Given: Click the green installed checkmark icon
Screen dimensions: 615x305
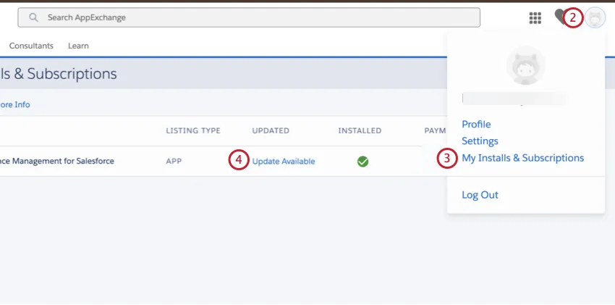Looking at the screenshot, I should click(x=362, y=162).
